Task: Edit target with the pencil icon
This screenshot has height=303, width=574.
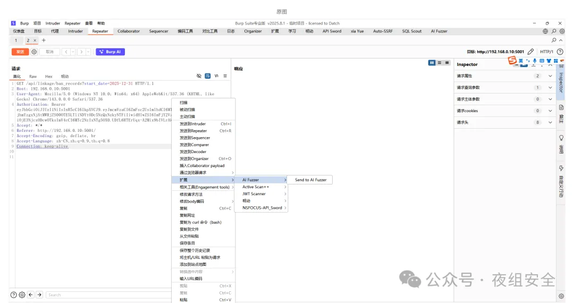Action: 531,52
